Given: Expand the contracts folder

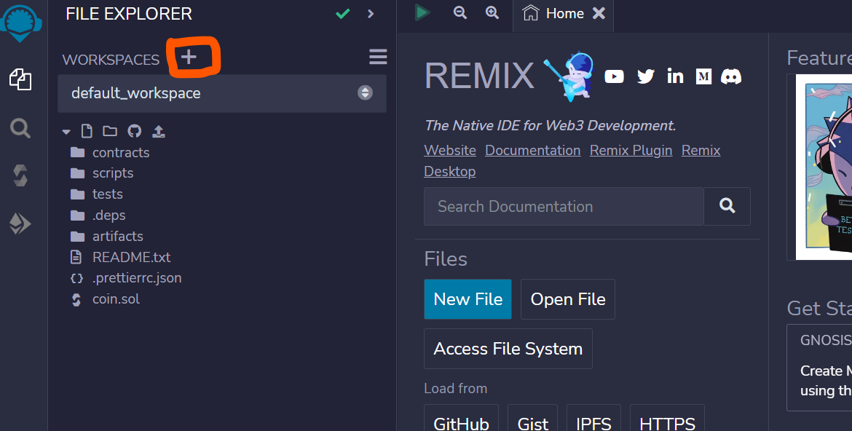Looking at the screenshot, I should (120, 153).
